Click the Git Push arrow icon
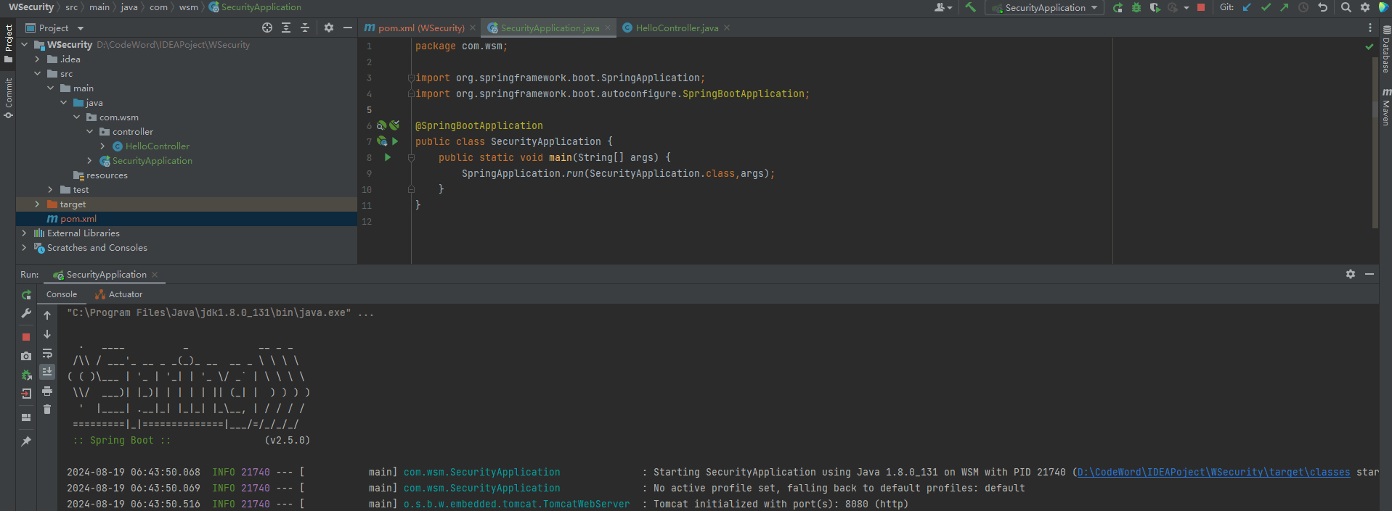The image size is (1392, 511). click(1284, 7)
